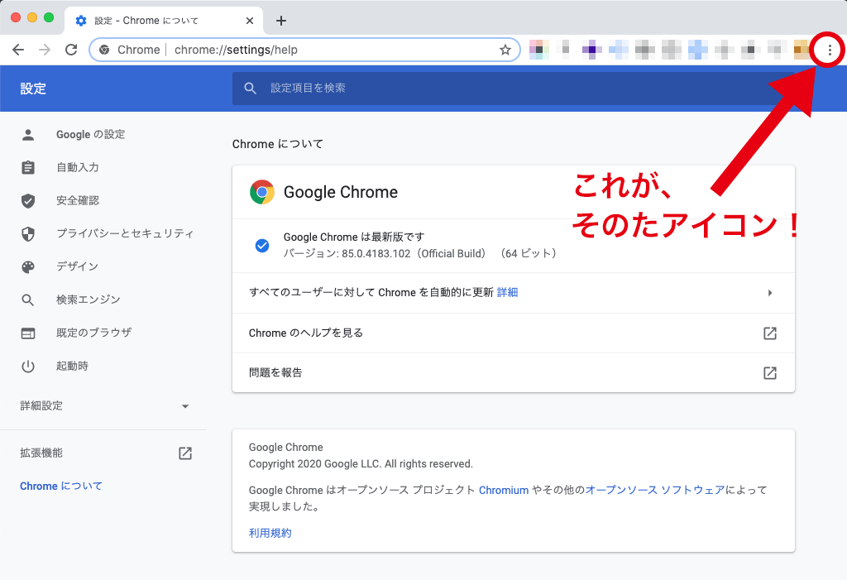This screenshot has height=580, width=847.
Task: Select the 設定 - Chrome について tab
Action: point(164,21)
